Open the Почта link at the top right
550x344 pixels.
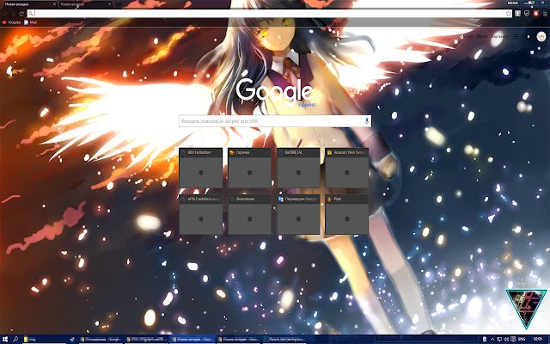coord(482,36)
